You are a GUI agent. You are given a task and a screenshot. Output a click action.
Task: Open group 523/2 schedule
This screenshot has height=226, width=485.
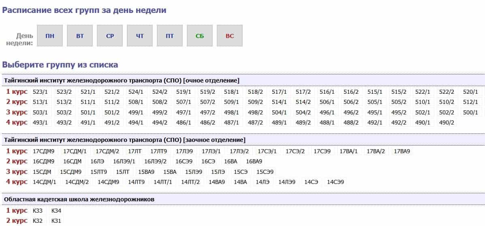(64, 92)
